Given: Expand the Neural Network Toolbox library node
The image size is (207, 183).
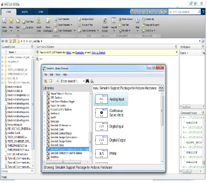Looking at the screenshot, I should click(45, 94).
